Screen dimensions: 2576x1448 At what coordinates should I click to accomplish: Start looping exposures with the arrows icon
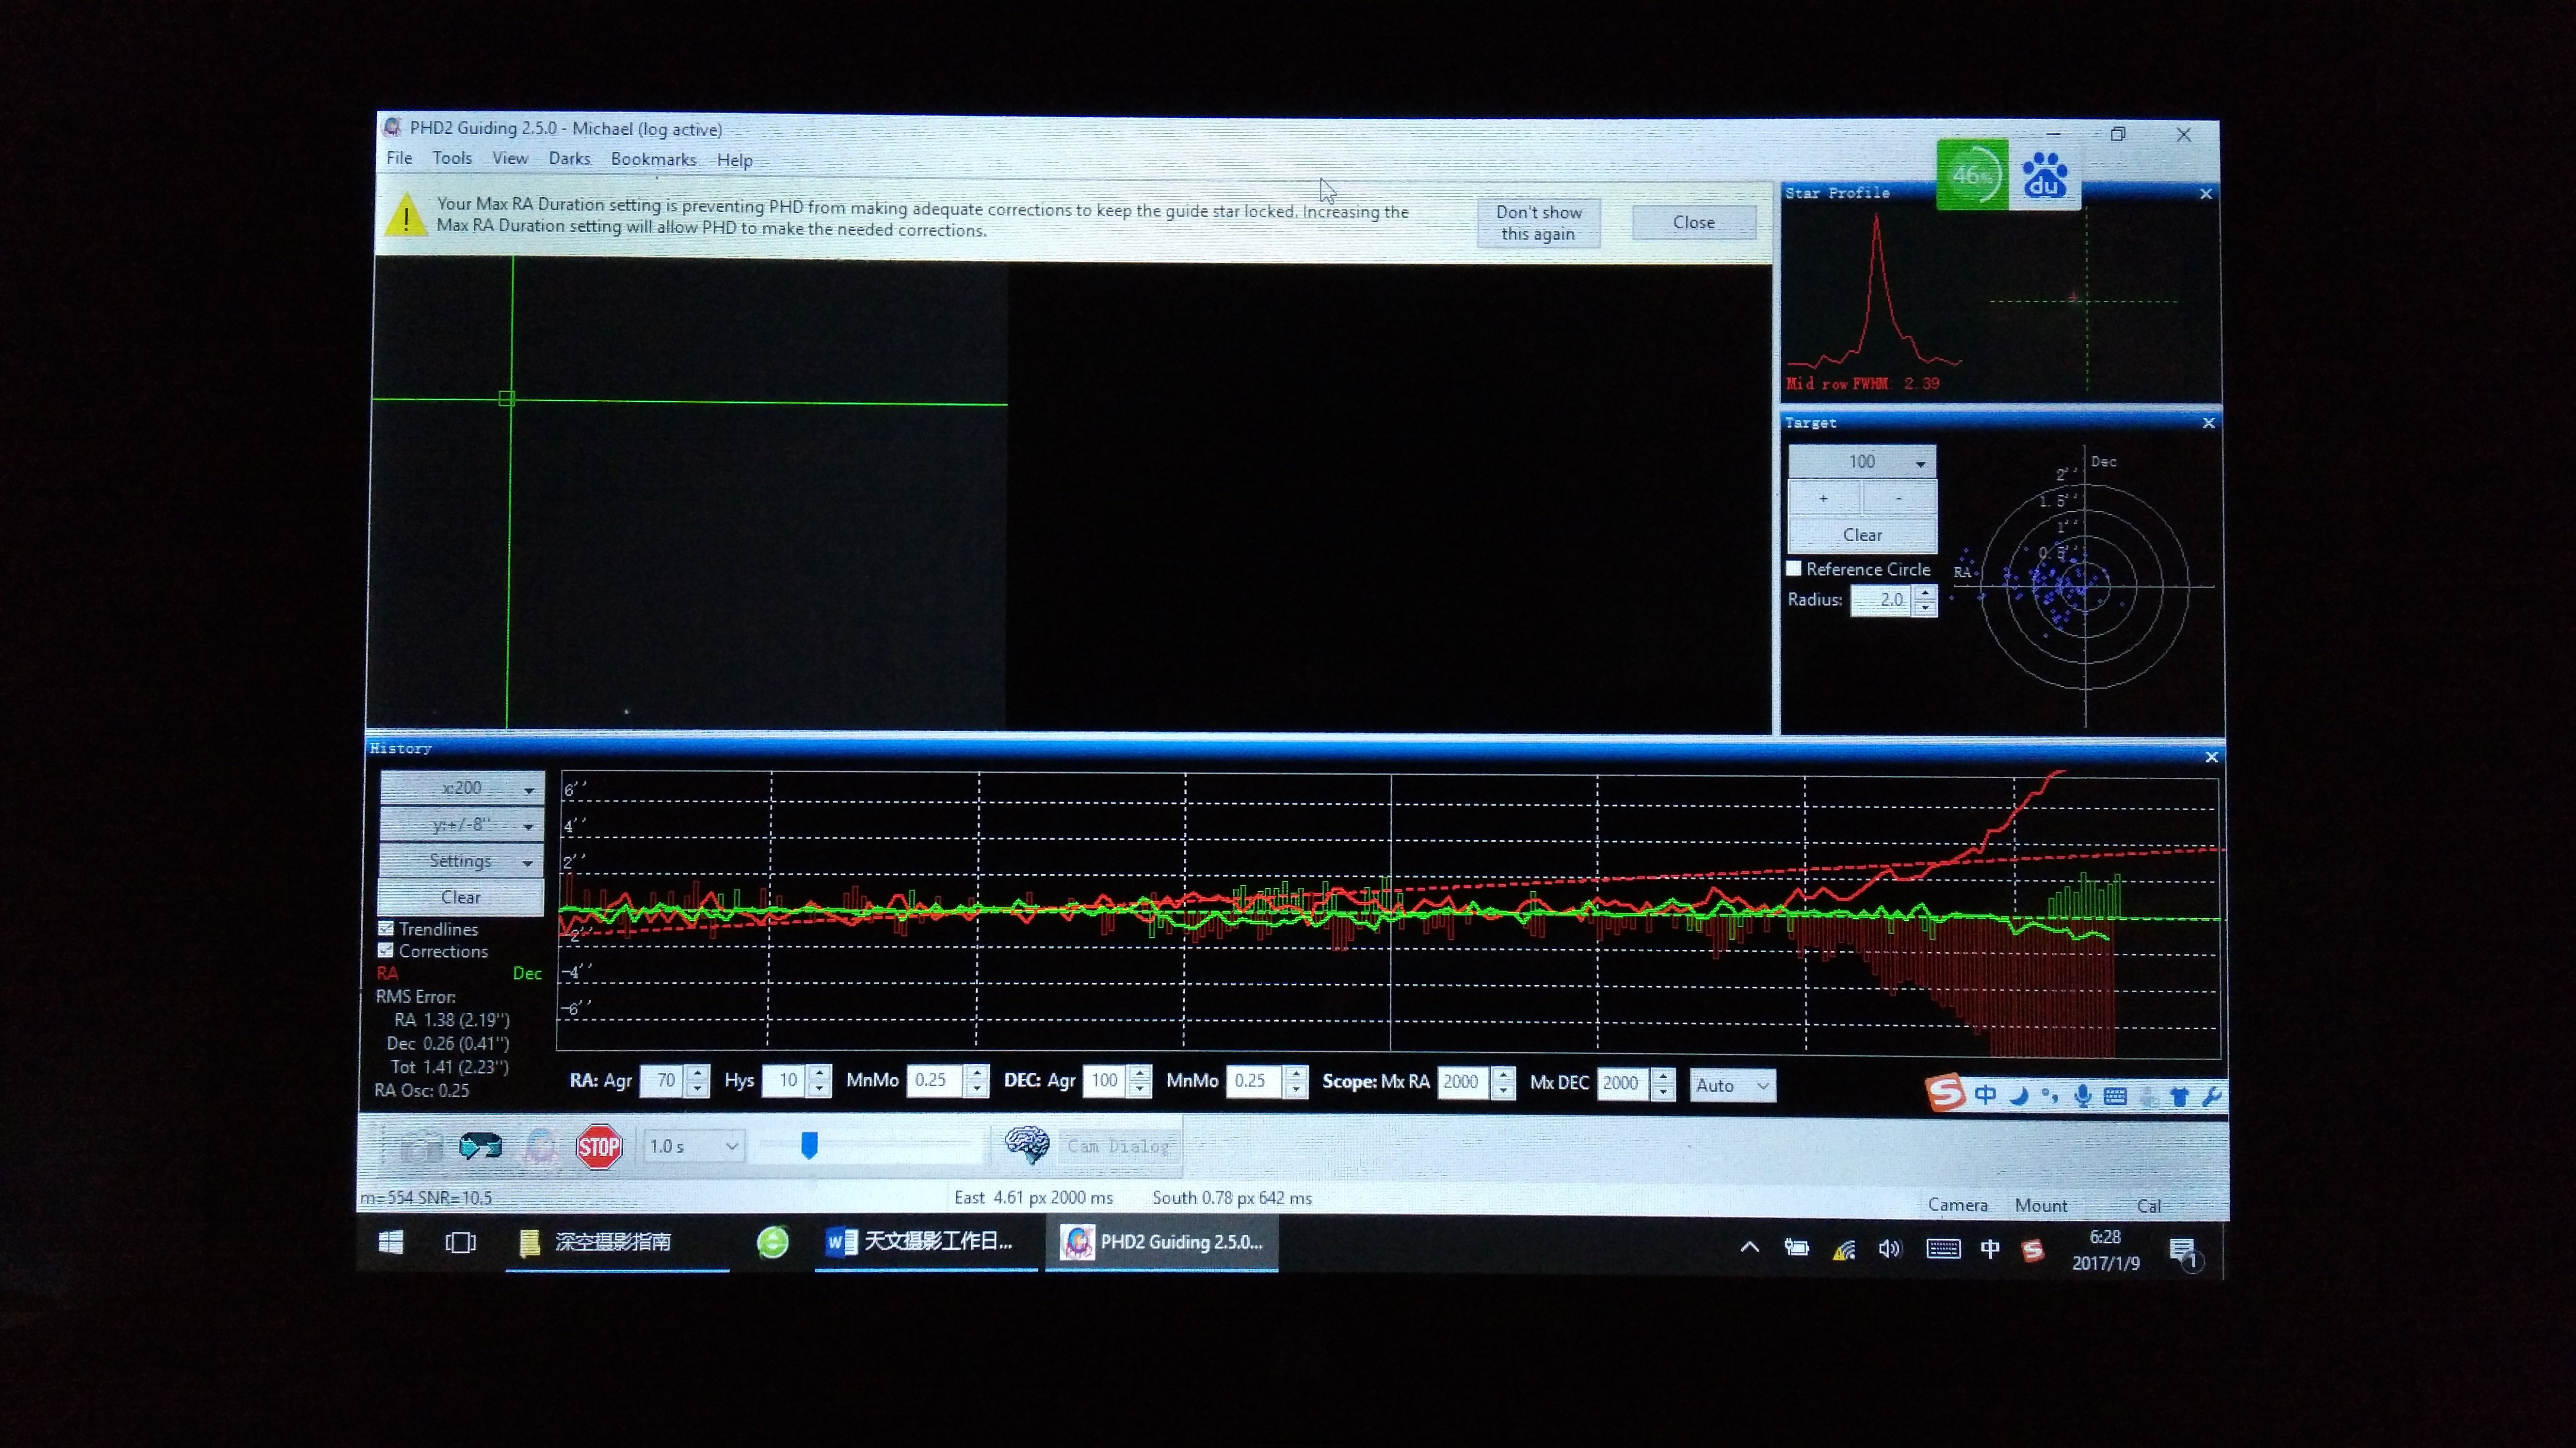480,1145
